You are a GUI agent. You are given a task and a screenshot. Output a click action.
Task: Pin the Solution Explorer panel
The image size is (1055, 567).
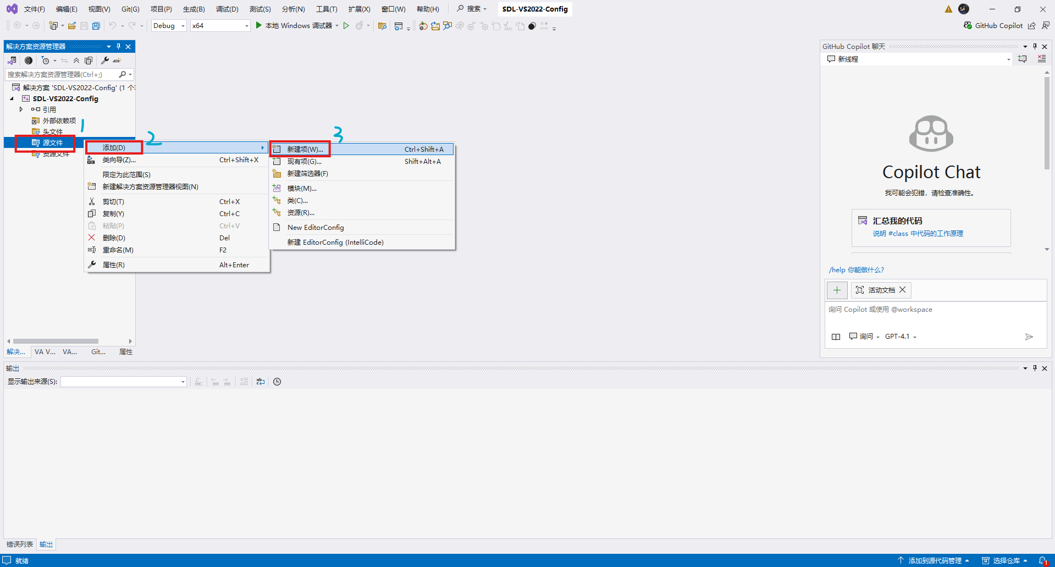pyautogui.click(x=118, y=46)
